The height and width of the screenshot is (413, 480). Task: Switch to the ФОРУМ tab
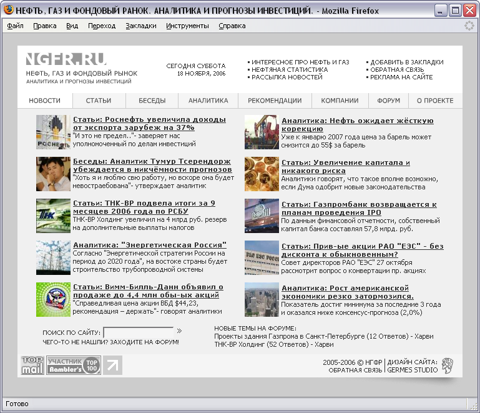[x=388, y=101]
